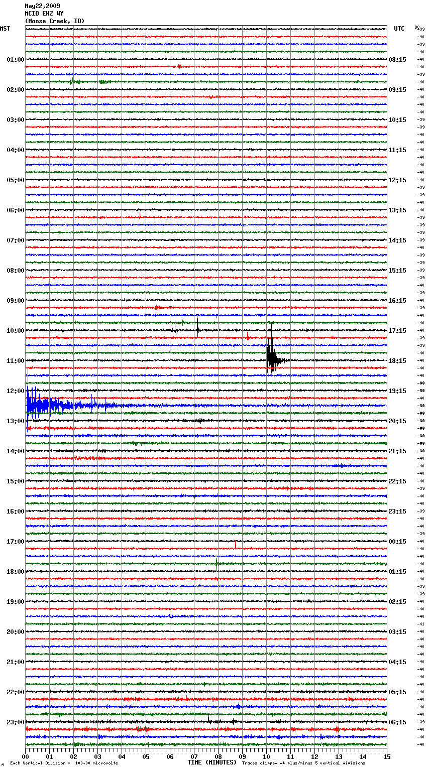The width and height of the screenshot is (427, 770).
Task: Select the 15:00 MST time label
Action: (16, 481)
